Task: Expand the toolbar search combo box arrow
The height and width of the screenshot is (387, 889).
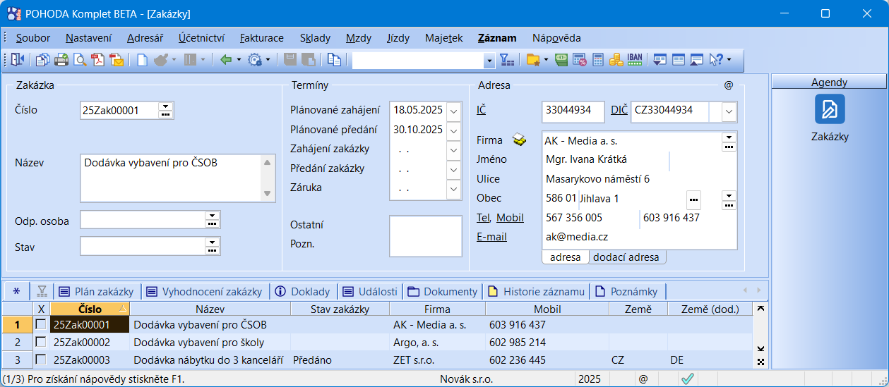Action: (489, 61)
